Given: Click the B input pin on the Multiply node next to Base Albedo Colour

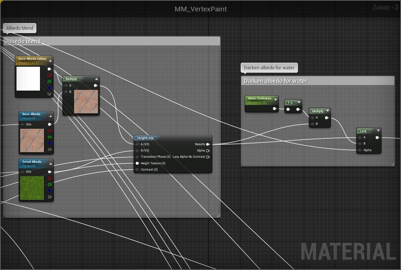Looking at the screenshot, I should pyautogui.click(x=66, y=92).
